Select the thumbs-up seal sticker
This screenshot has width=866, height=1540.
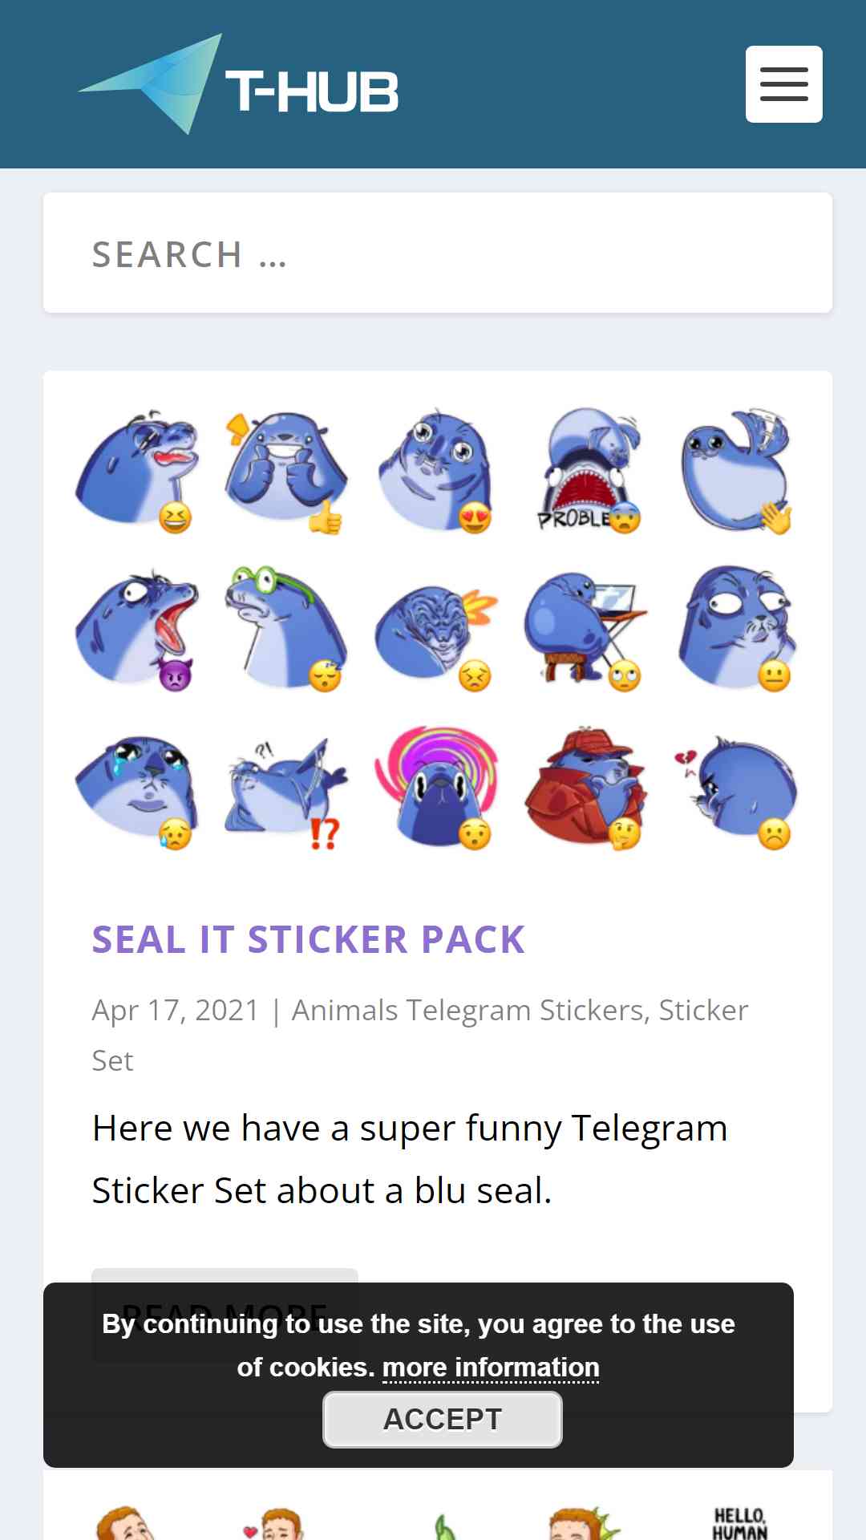pos(287,471)
